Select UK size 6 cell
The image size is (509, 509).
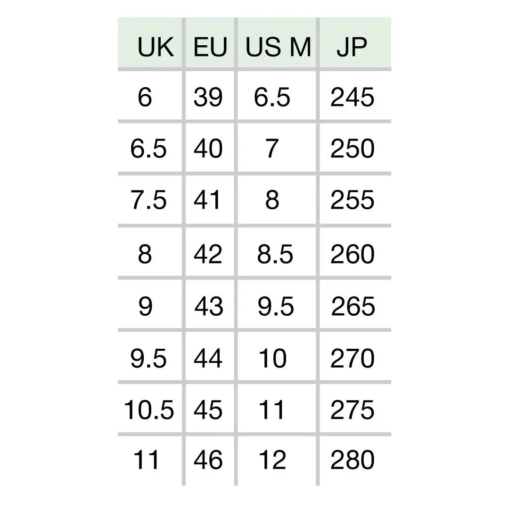[x=145, y=98]
